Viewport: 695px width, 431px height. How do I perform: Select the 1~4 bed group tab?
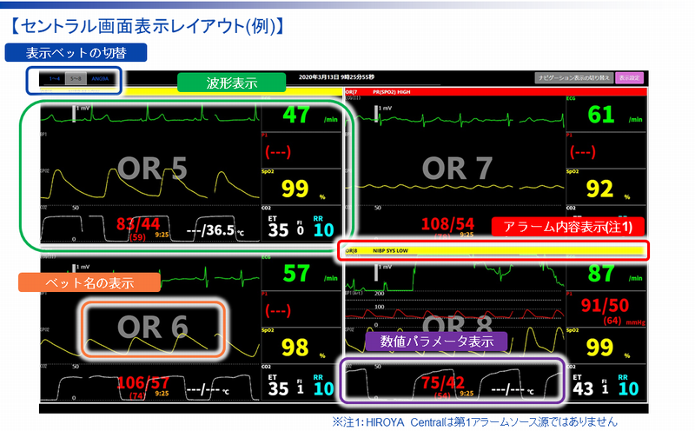54,79
